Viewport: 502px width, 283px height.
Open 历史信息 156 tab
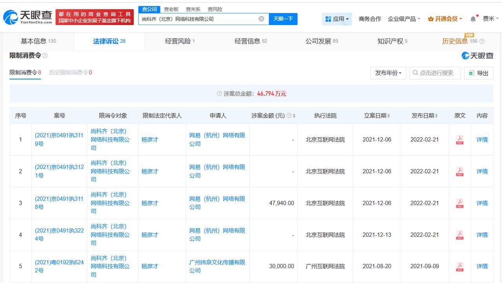460,41
